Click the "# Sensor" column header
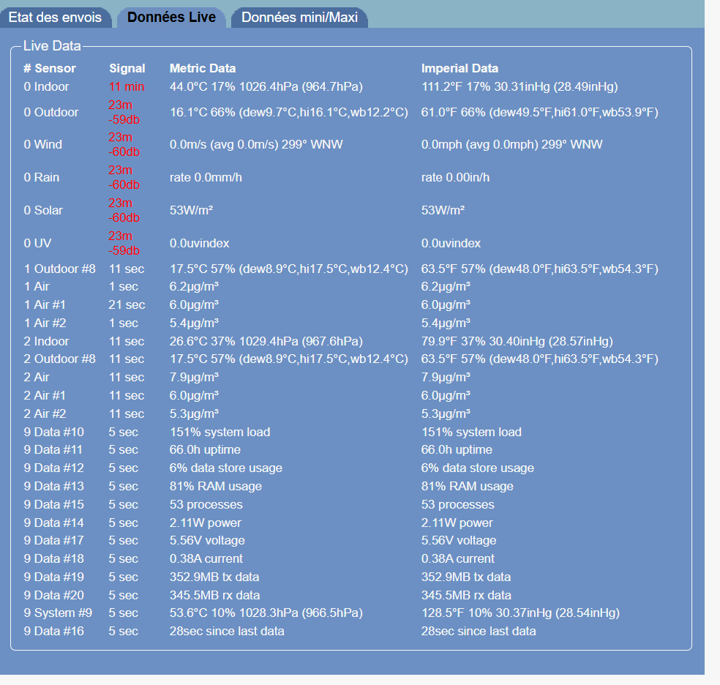The width and height of the screenshot is (720, 685). tap(50, 68)
